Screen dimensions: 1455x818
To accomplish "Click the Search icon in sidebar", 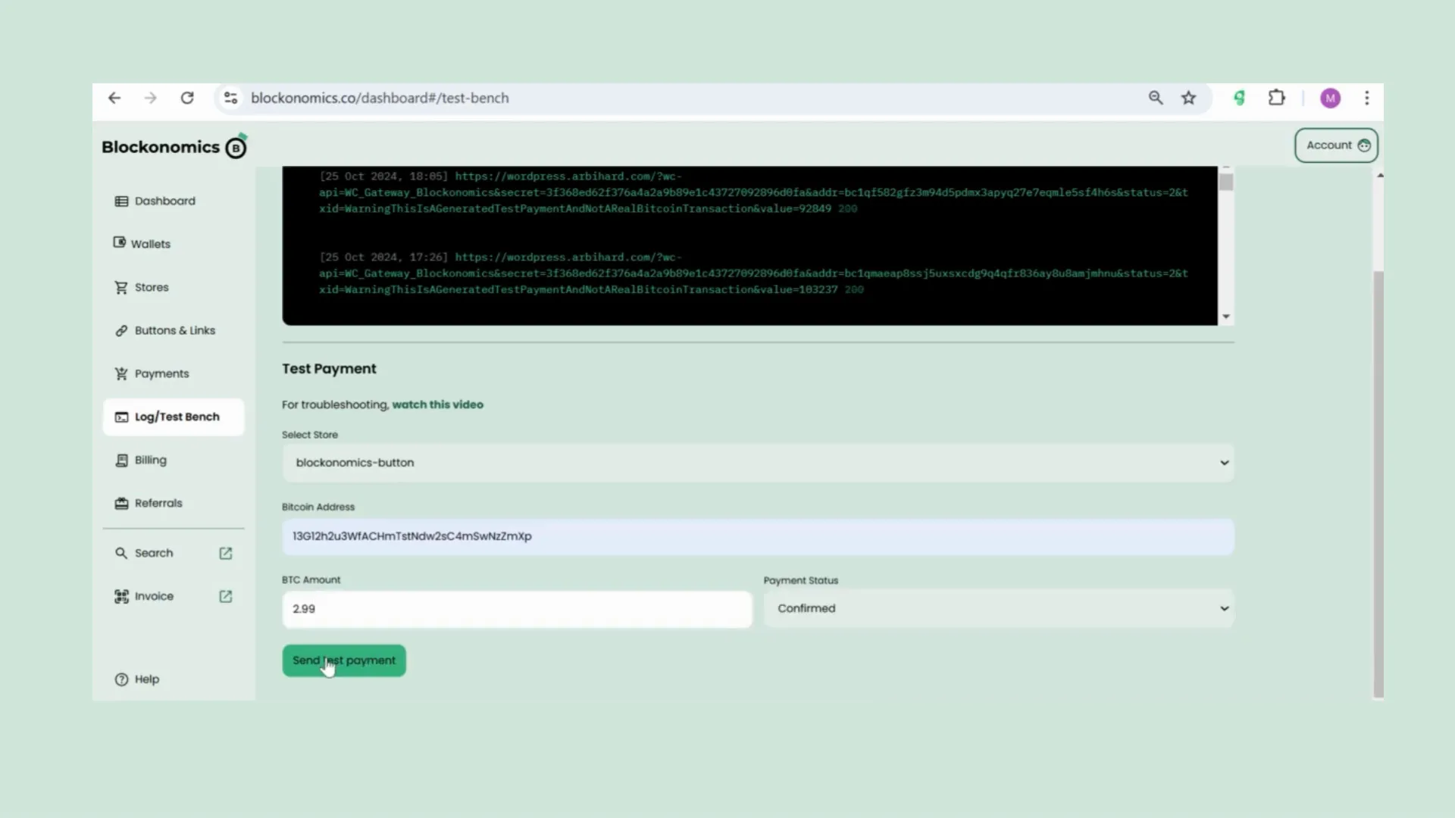I will [x=121, y=552].
